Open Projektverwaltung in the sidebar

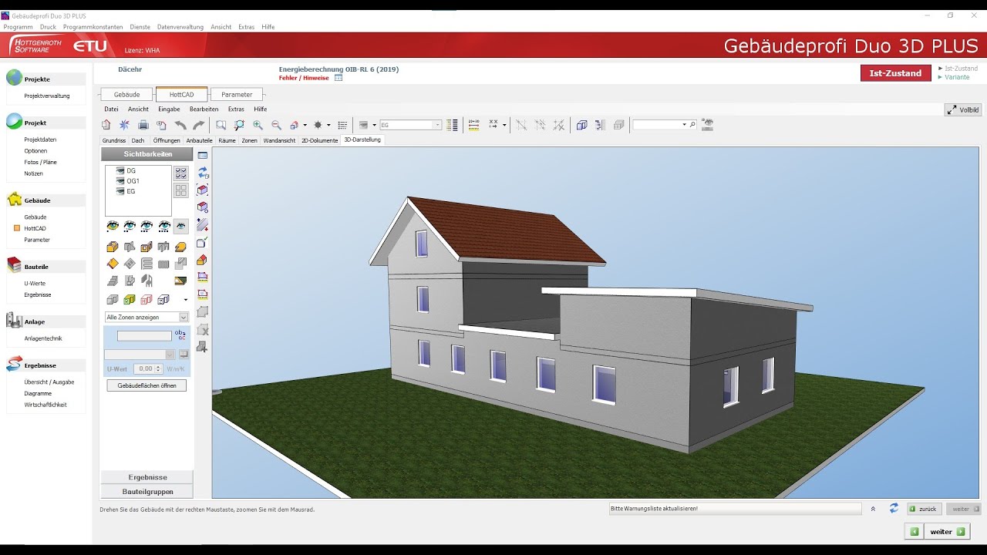tap(47, 96)
